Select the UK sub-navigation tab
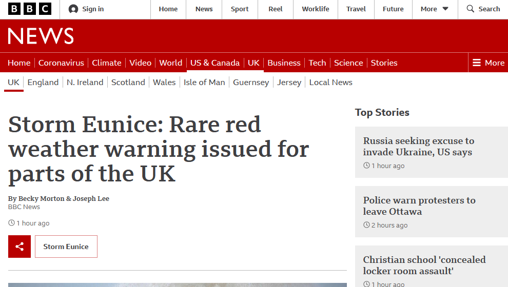Screen dimensions: 508x287 pos(14,83)
